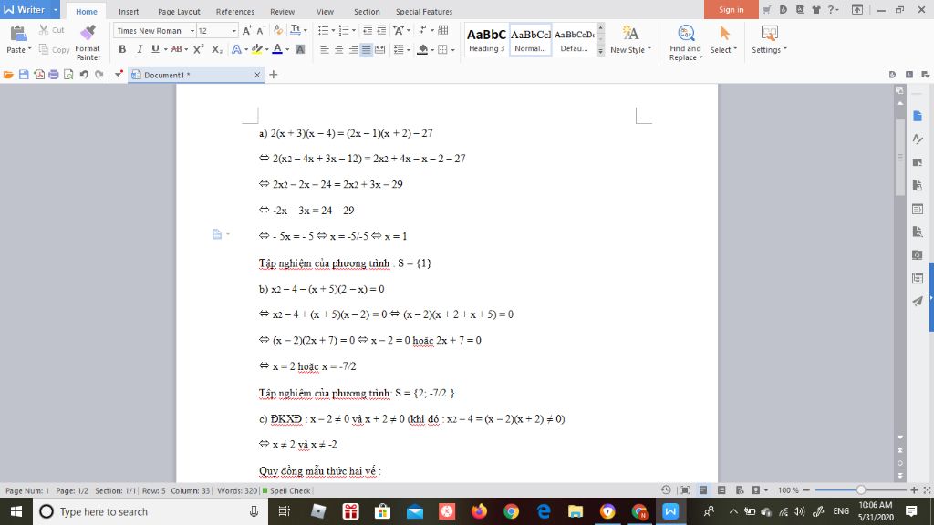Click the Print Preview icon

pos(68,75)
